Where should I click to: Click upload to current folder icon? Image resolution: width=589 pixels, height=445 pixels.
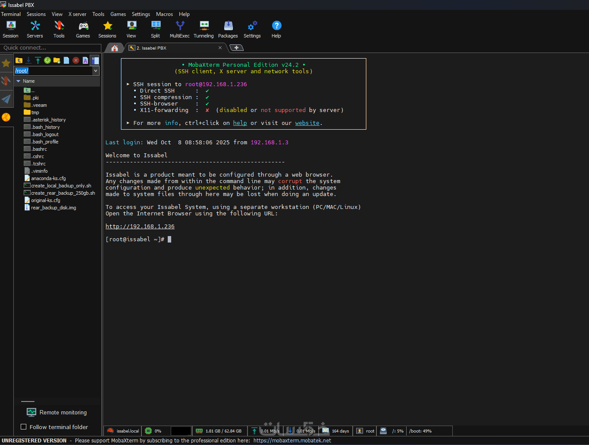(38, 60)
